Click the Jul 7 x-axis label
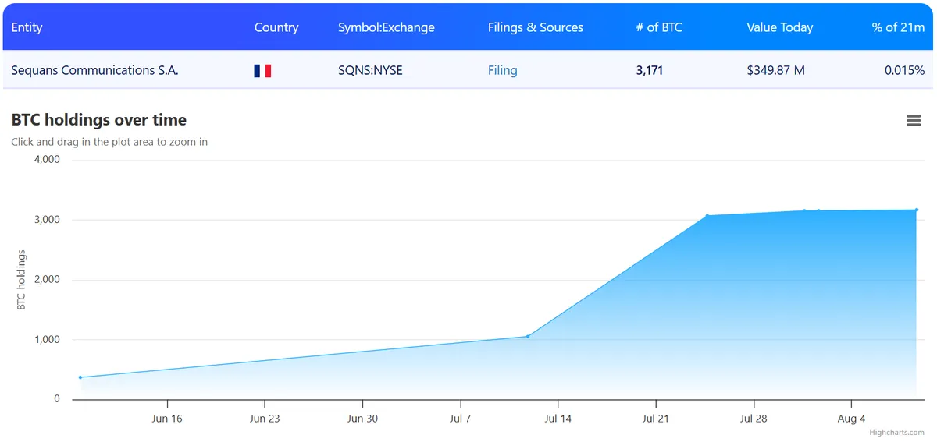The height and width of the screenshot is (442, 937). (461, 419)
